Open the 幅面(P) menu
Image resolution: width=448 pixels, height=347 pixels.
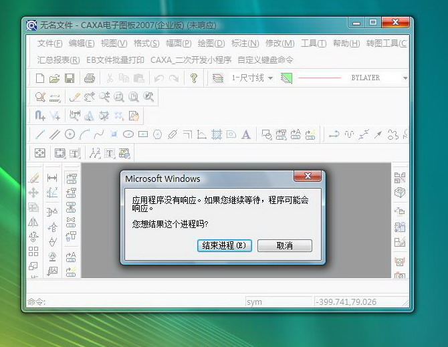pyautogui.click(x=179, y=43)
